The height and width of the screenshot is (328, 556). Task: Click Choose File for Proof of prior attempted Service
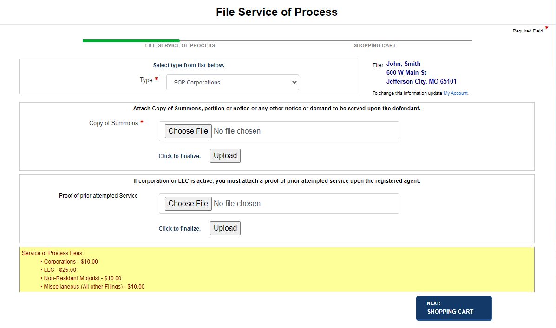coord(188,203)
